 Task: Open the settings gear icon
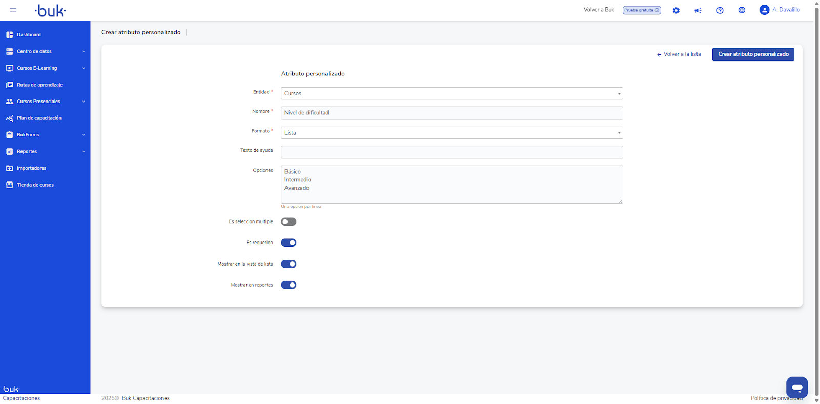676,10
